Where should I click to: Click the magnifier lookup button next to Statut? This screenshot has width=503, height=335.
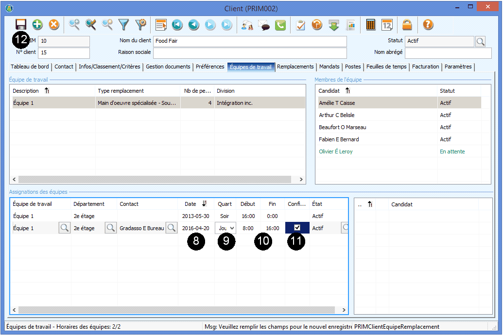(x=480, y=41)
